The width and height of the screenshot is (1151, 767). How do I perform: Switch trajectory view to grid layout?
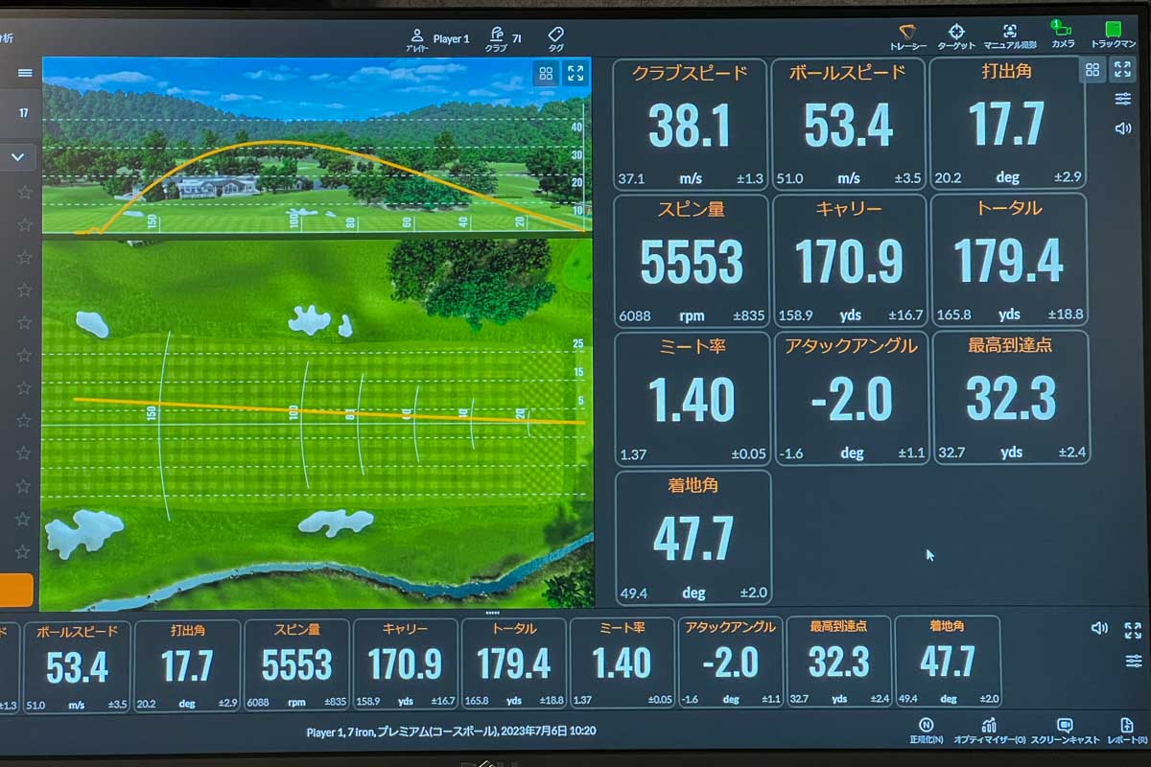(x=546, y=74)
